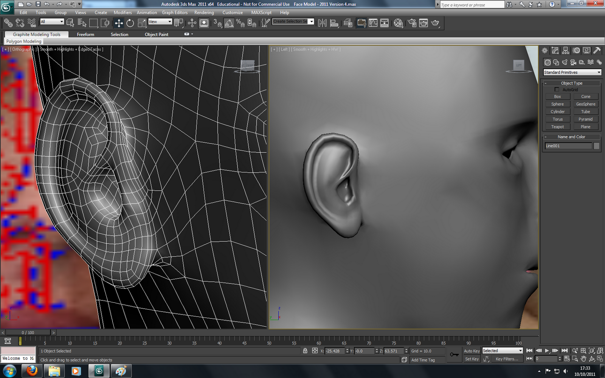Switch to the Modify panel tab
Image resolution: width=605 pixels, height=378 pixels.
pyautogui.click(x=555, y=50)
